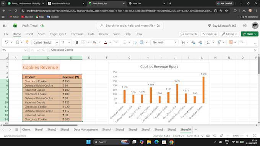Screen dimensions: 260x146
Task: Click the Undo icon
Action: [x=6, y=42]
